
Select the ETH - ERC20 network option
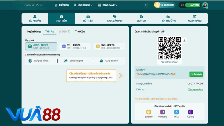click(x=75, y=46)
